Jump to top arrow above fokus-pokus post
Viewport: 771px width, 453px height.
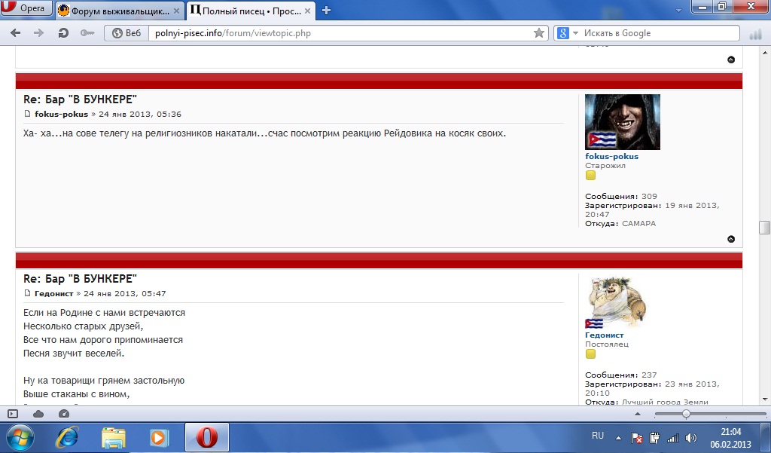(x=731, y=60)
